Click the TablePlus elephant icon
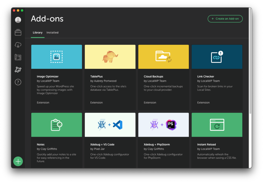Screen dimensions: 263x183 110,57
